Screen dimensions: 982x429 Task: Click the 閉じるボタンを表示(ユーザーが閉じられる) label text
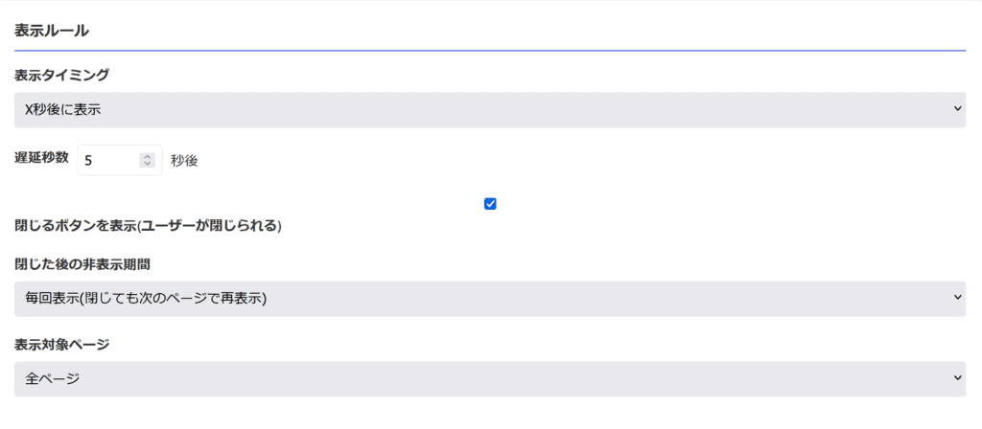click(x=148, y=226)
